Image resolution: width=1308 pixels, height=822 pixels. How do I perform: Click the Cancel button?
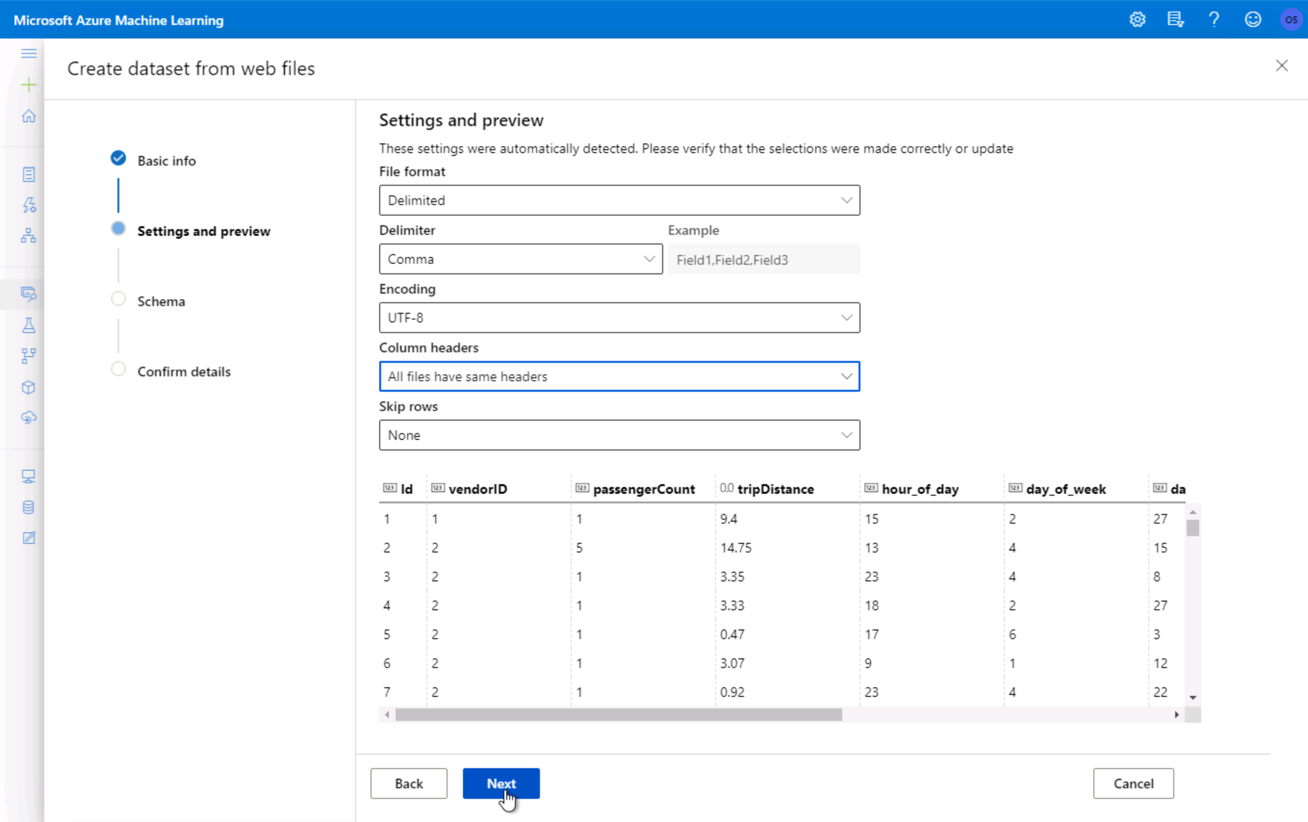point(1133,783)
